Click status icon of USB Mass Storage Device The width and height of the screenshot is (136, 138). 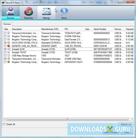(8, 55)
